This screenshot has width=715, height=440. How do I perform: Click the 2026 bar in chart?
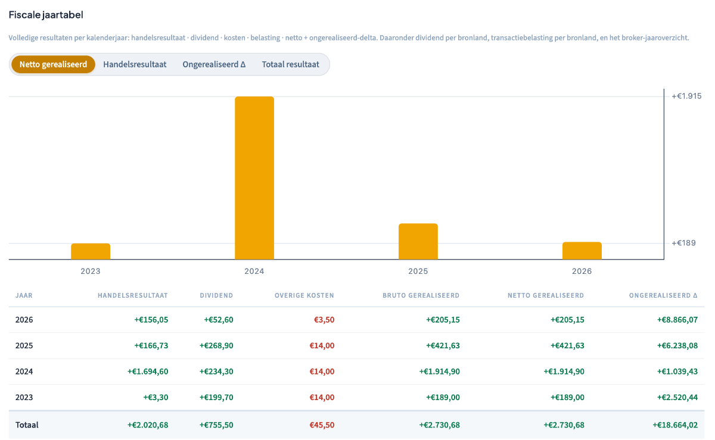pos(582,251)
